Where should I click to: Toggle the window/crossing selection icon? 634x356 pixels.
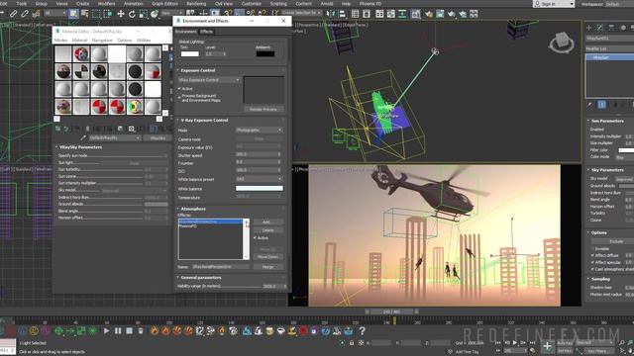point(108,14)
